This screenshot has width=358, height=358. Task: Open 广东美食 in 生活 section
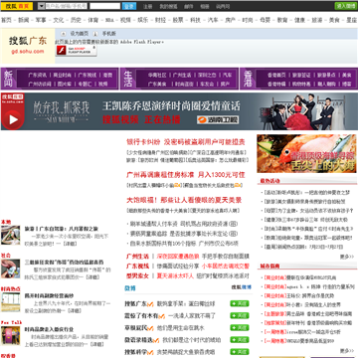point(157,84)
